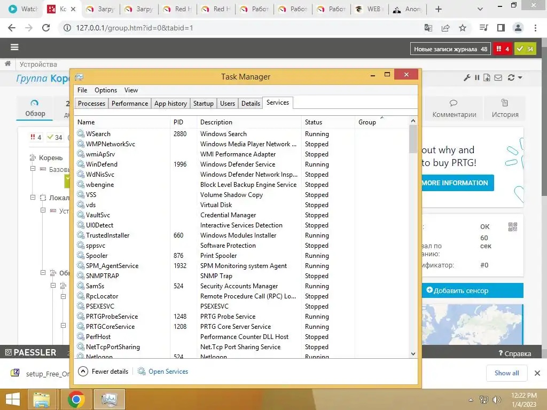Click Show all downloads button

506,373
